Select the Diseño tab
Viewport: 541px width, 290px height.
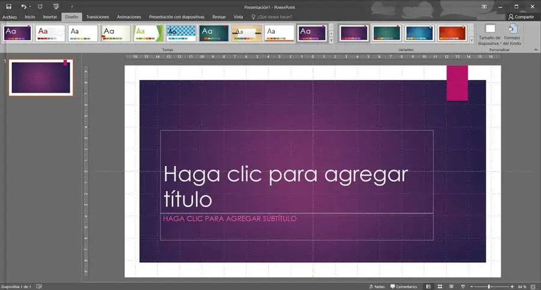[72, 17]
